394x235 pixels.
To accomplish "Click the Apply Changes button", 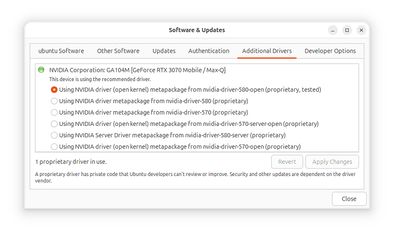I will (x=332, y=162).
